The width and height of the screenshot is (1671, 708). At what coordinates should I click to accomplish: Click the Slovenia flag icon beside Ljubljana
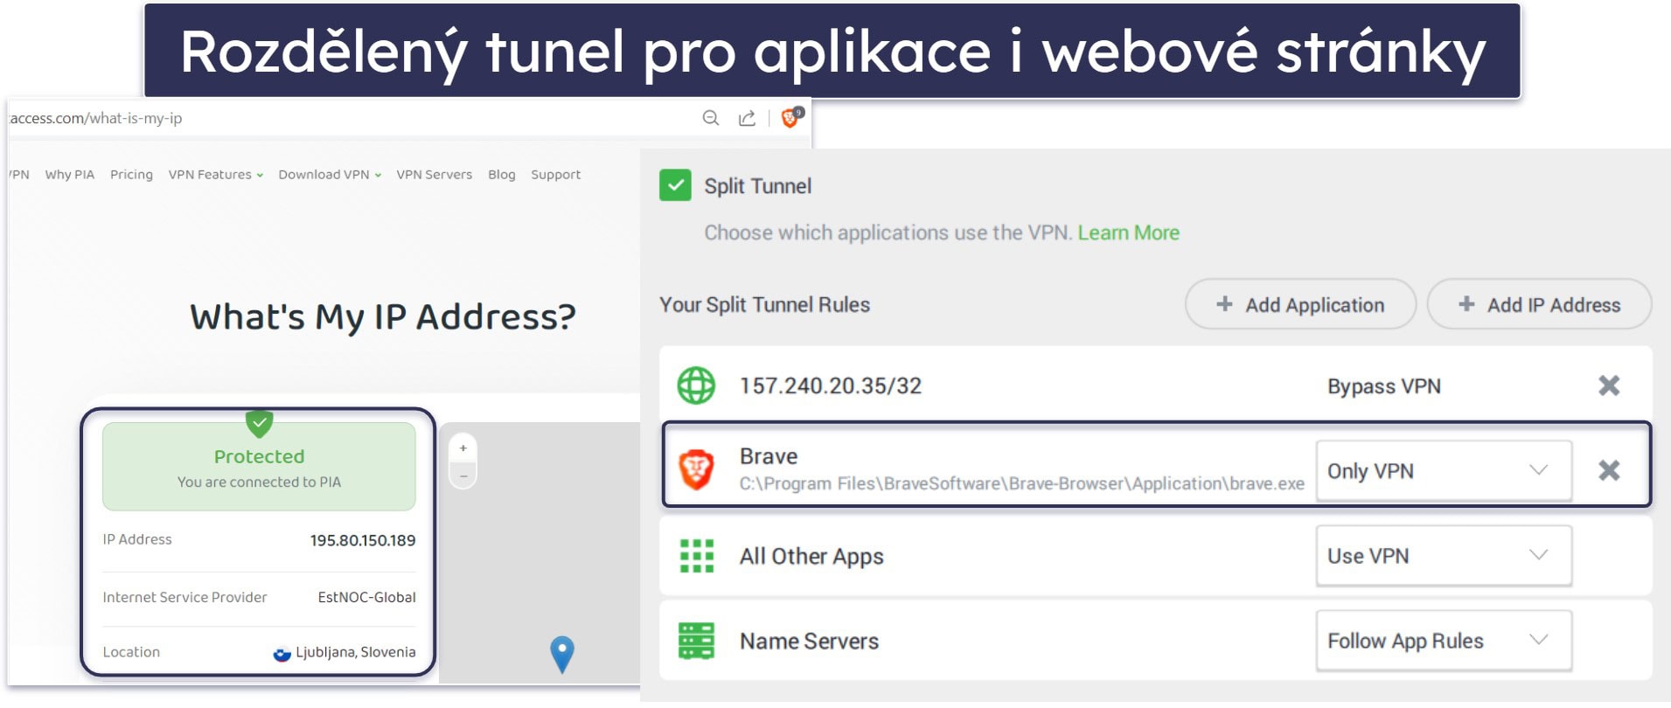tap(282, 653)
